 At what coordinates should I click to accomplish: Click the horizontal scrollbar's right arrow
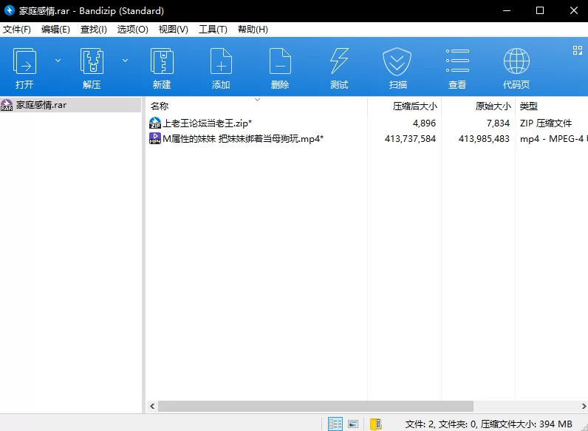click(x=581, y=406)
